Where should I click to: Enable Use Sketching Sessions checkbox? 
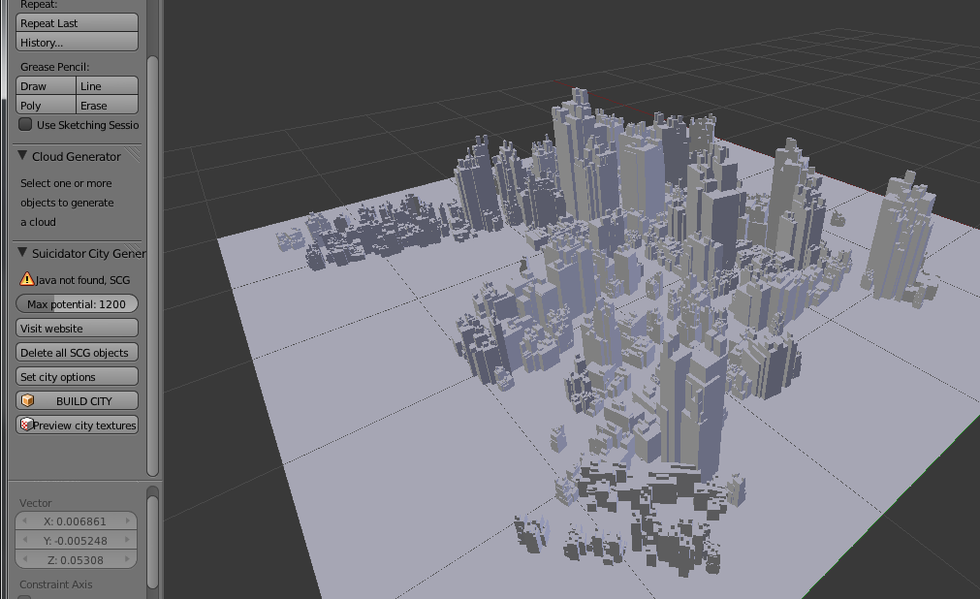[x=25, y=124]
